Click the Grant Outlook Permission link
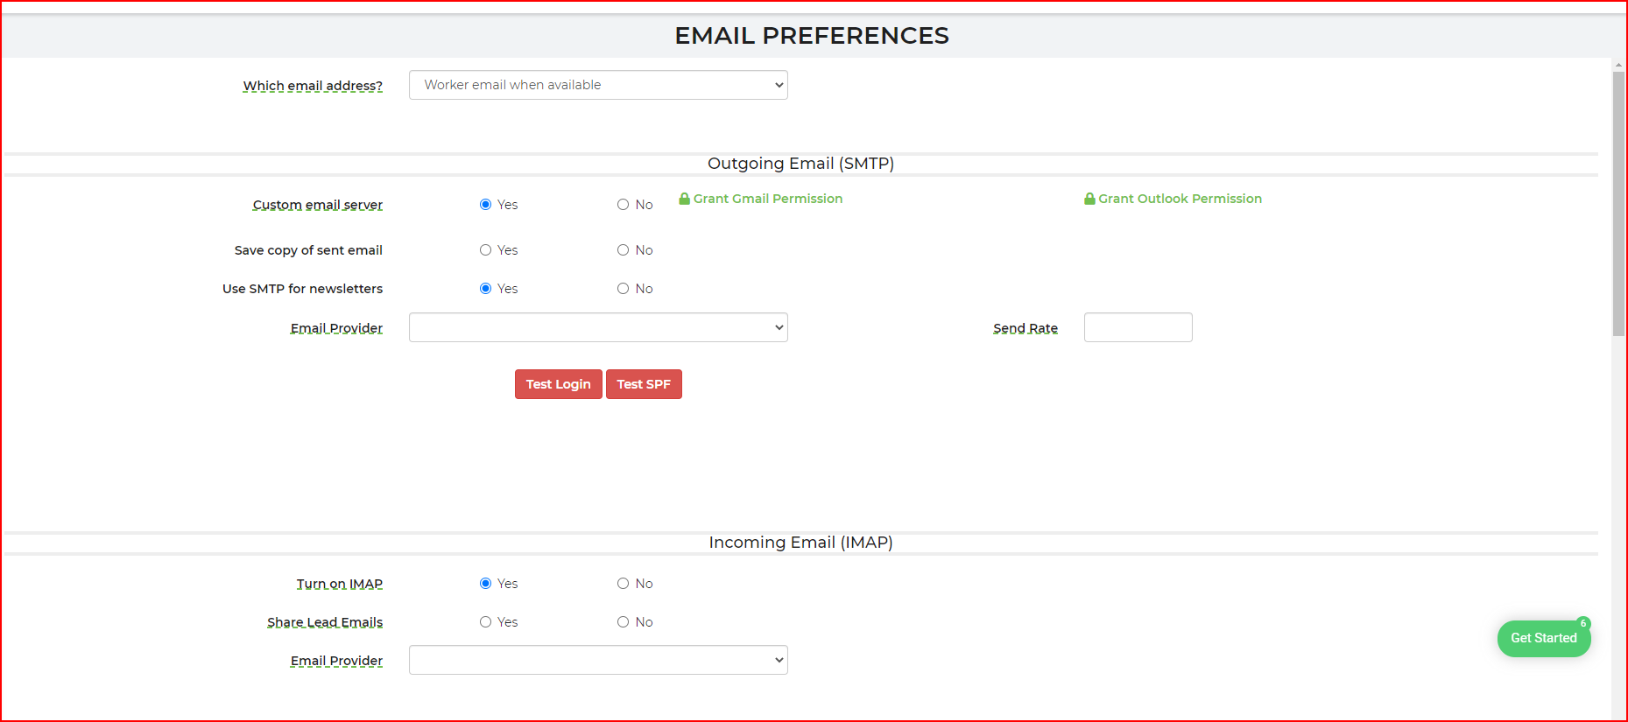This screenshot has width=1628, height=722. point(1180,199)
